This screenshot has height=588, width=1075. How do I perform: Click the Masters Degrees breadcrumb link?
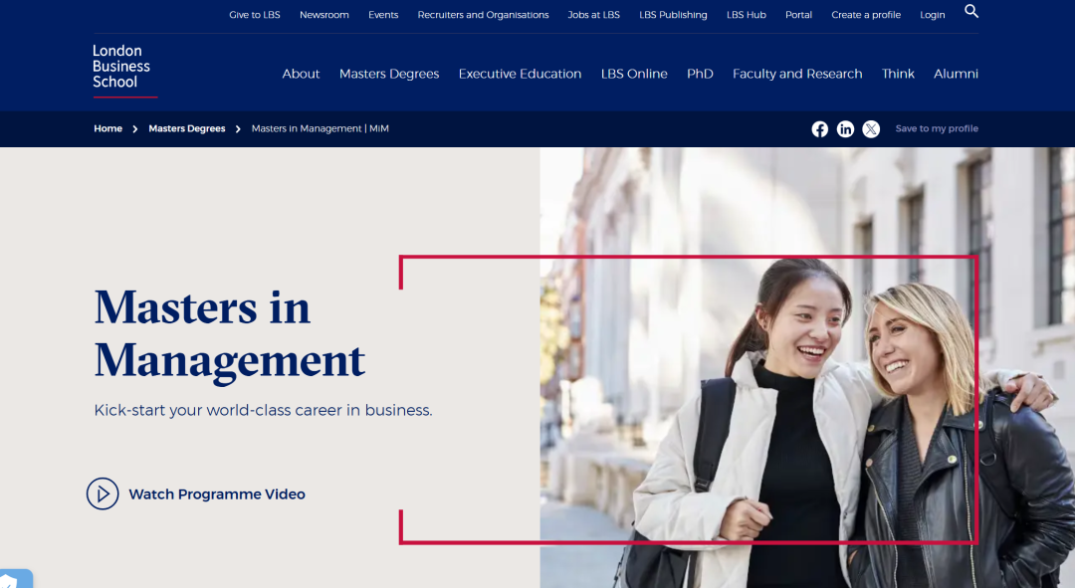[187, 129]
